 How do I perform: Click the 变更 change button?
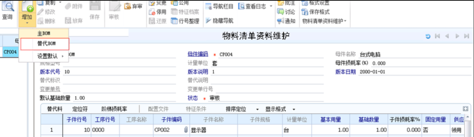158,3
